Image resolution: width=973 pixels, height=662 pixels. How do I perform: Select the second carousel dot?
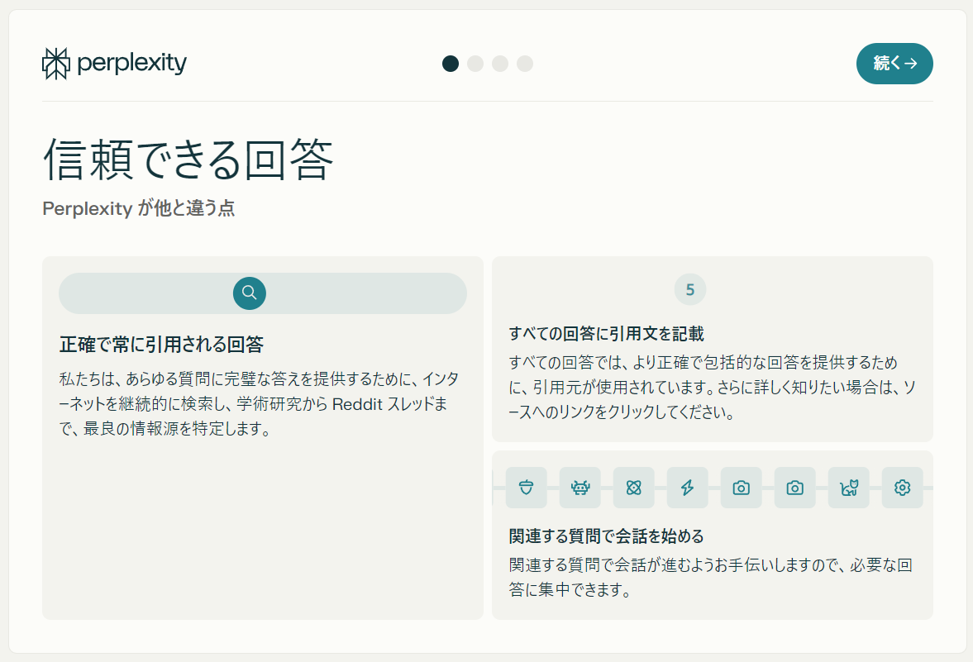(475, 63)
